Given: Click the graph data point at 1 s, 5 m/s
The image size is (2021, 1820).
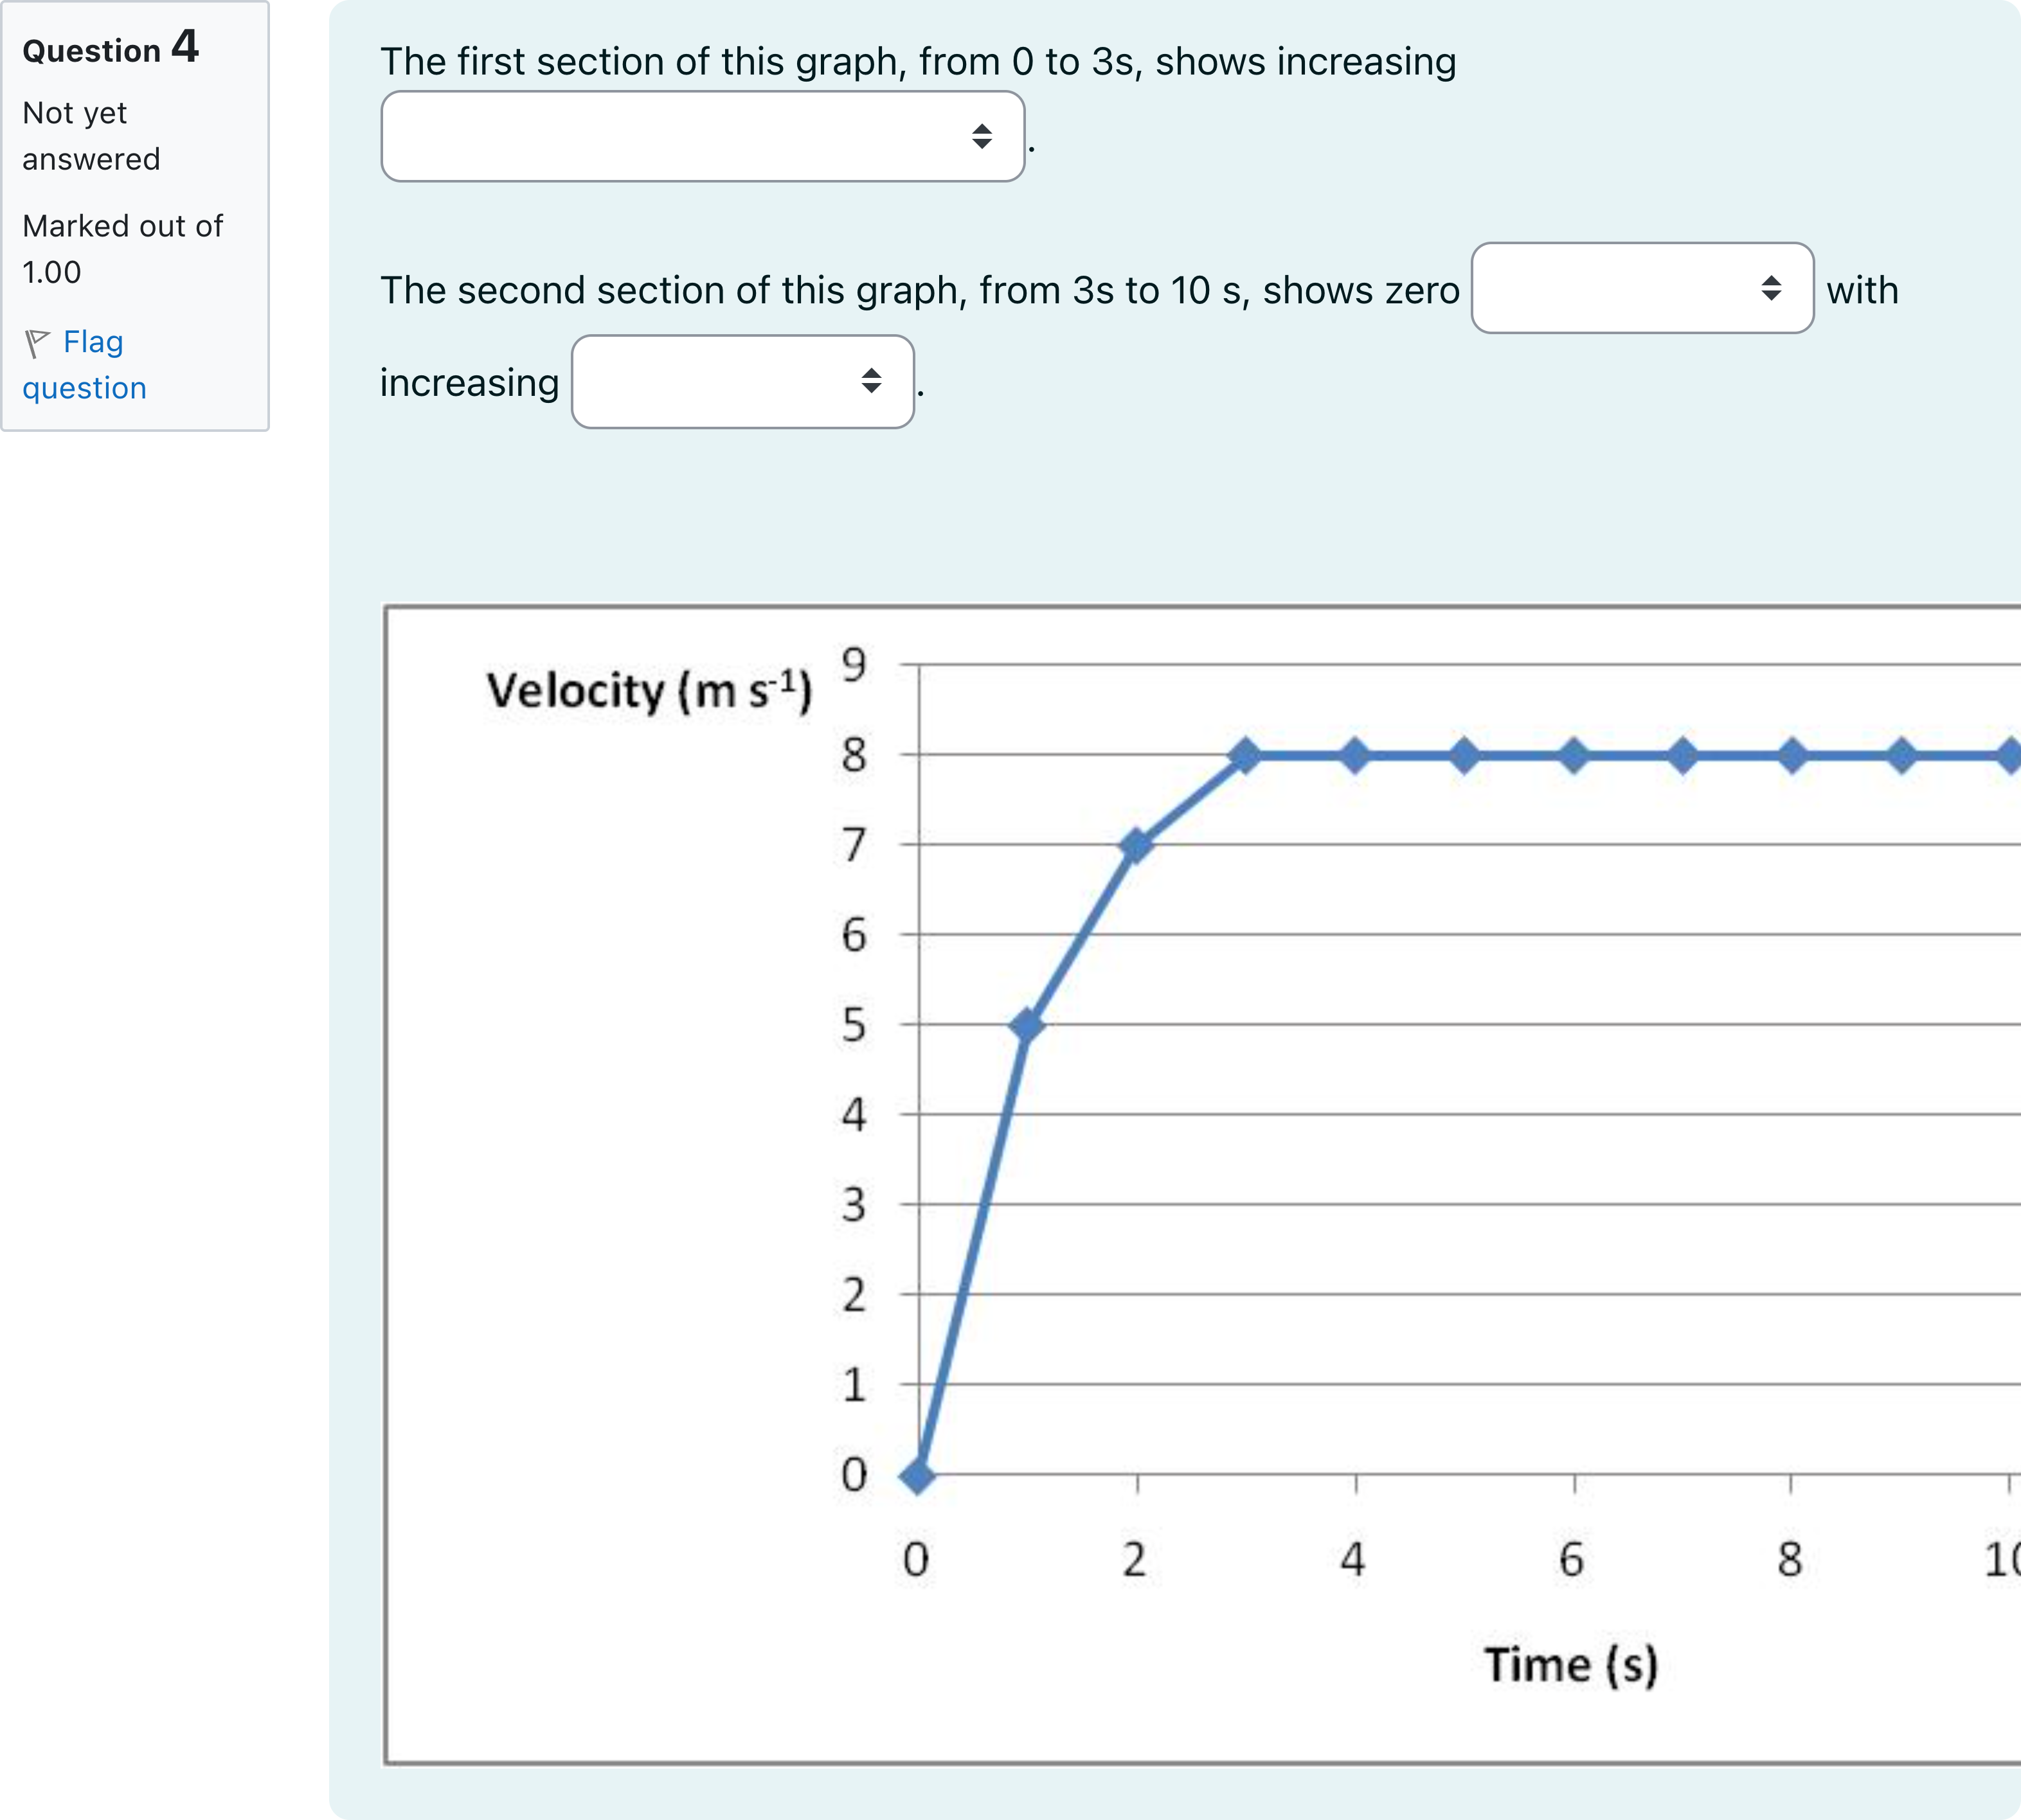Looking at the screenshot, I should pyautogui.click(x=1027, y=1025).
